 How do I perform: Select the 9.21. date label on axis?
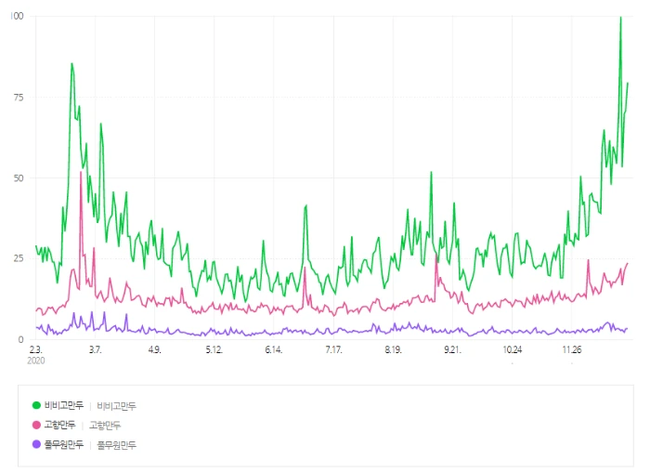[x=453, y=349]
